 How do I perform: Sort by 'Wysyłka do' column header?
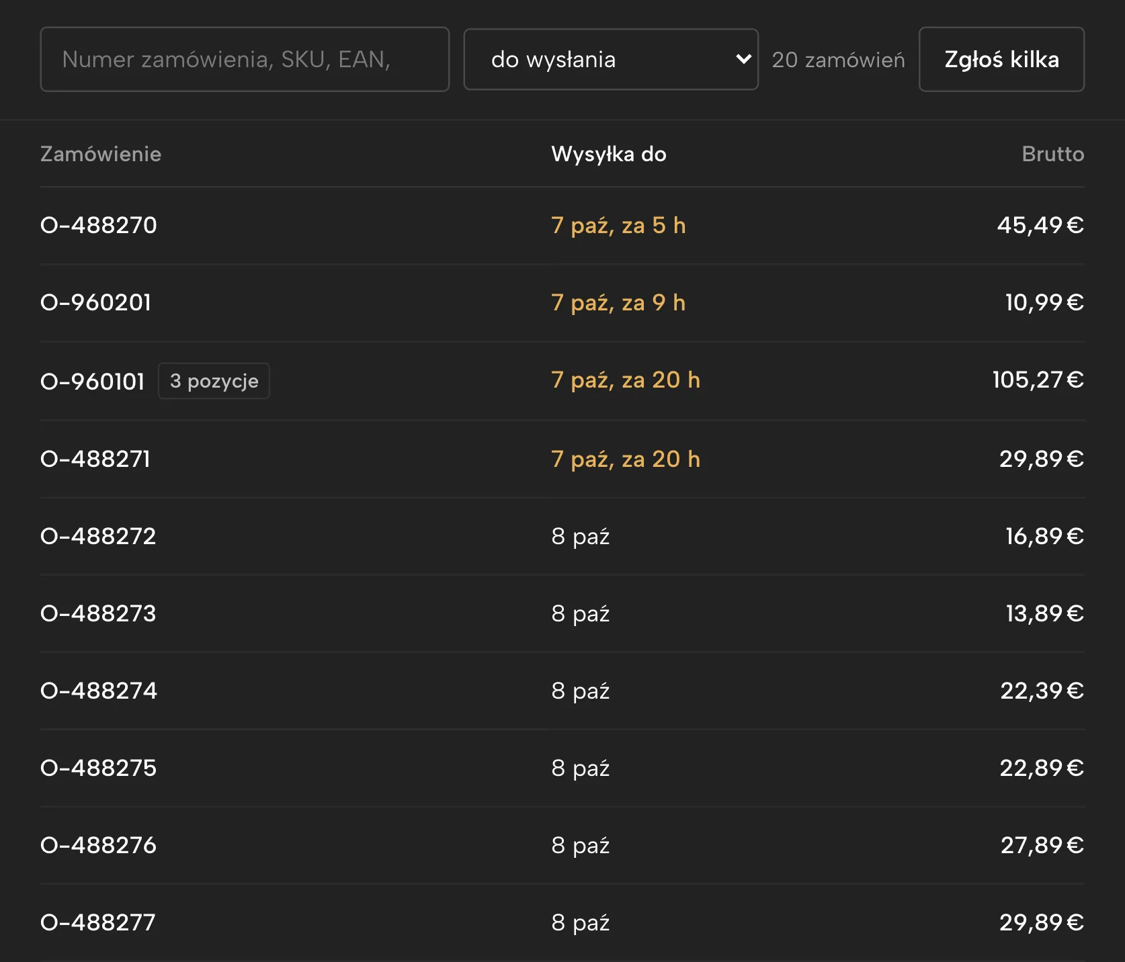point(609,154)
